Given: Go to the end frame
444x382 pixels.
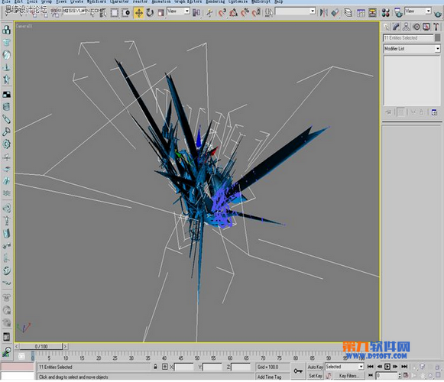Looking at the screenshot, I should [404, 367].
